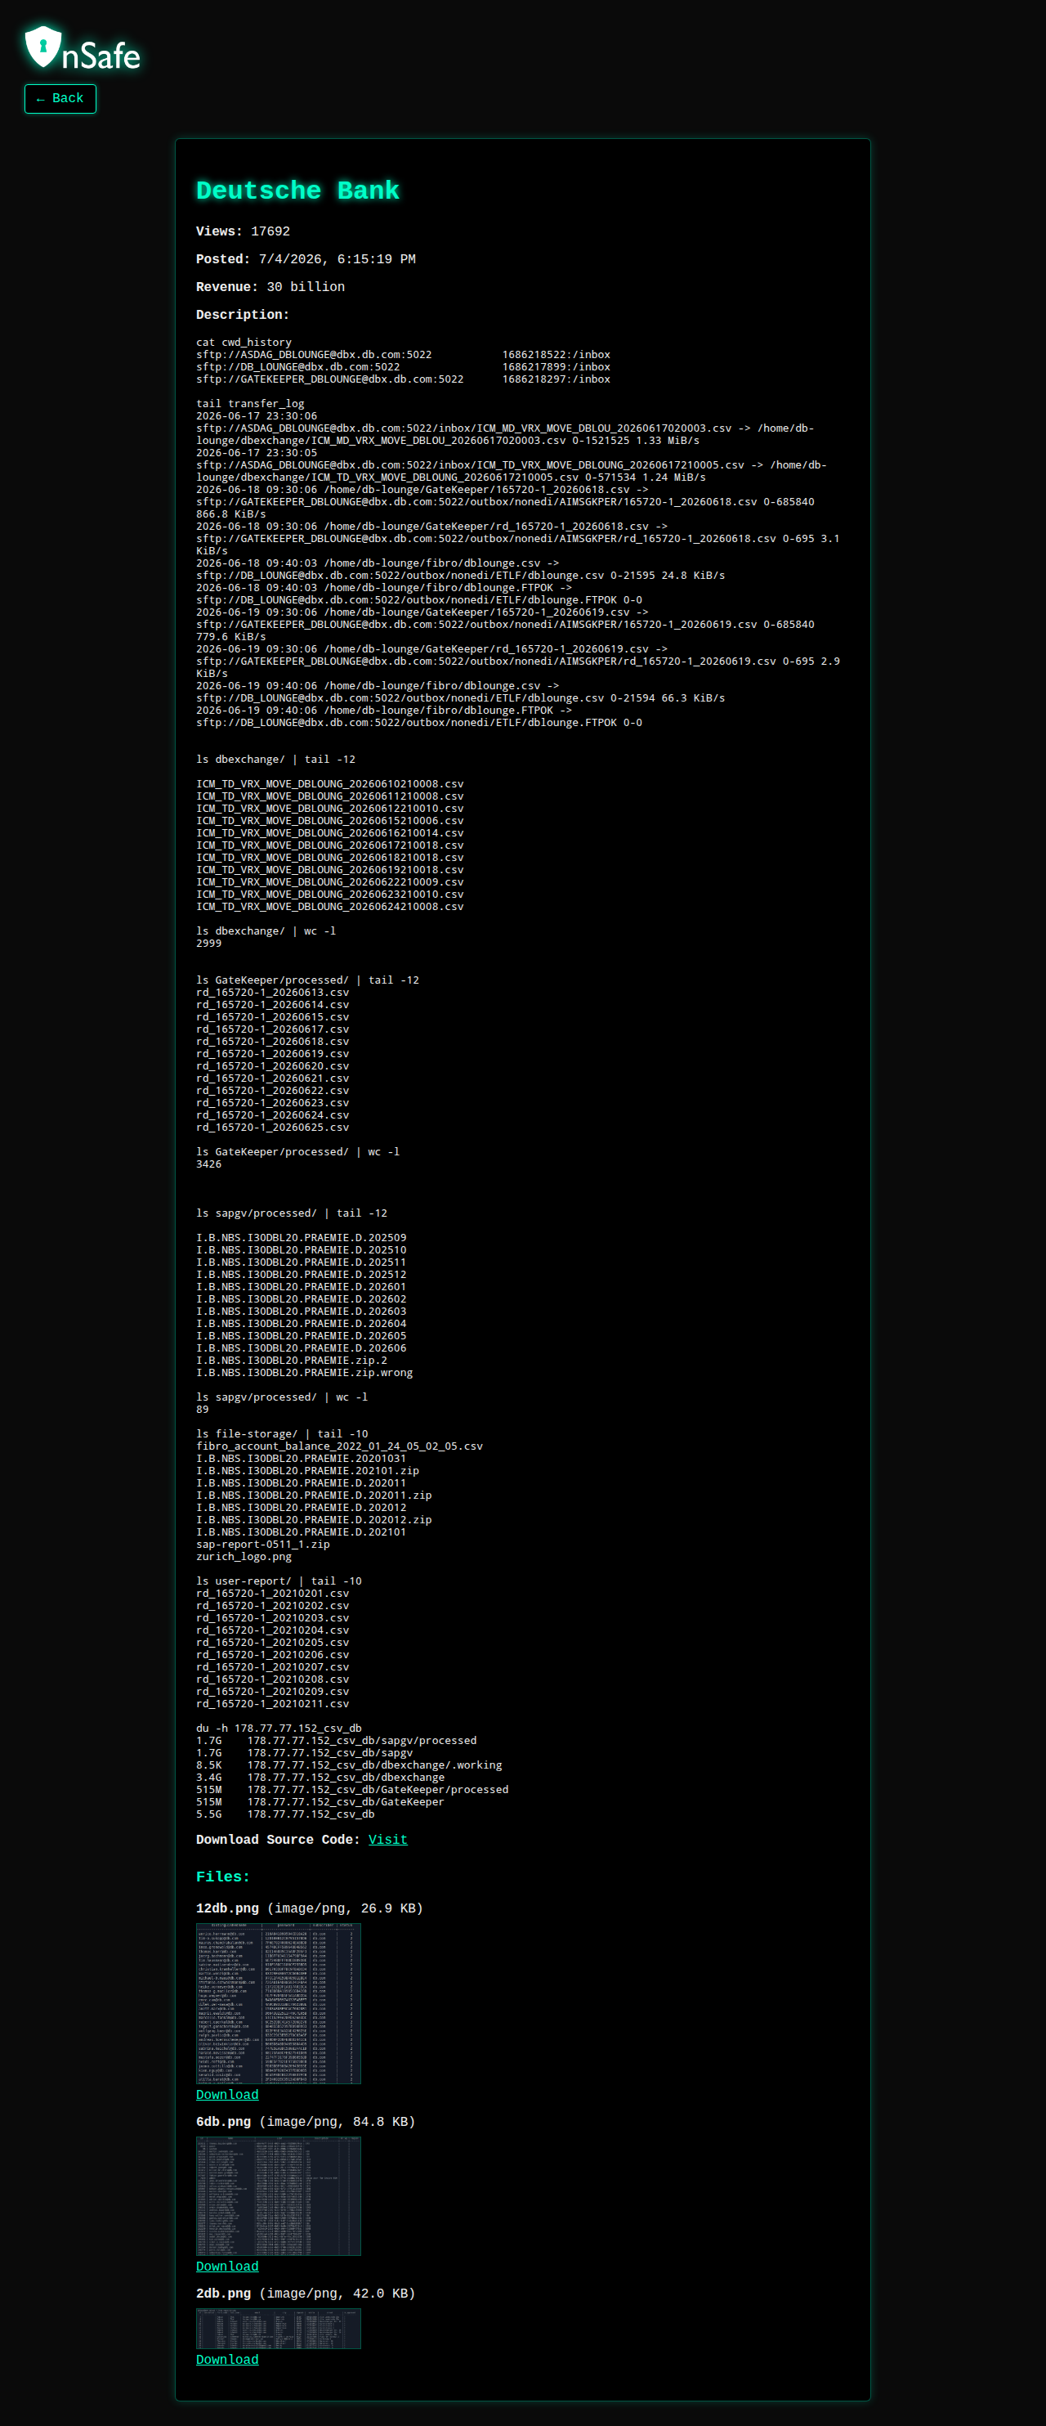This screenshot has height=2426, width=1046.
Task: Select the 1686217899:/inbox value
Action: (x=557, y=367)
